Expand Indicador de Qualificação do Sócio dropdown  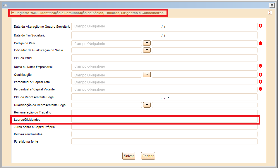click(x=147, y=50)
